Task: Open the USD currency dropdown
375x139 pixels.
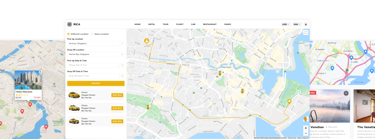Action: tap(285, 24)
